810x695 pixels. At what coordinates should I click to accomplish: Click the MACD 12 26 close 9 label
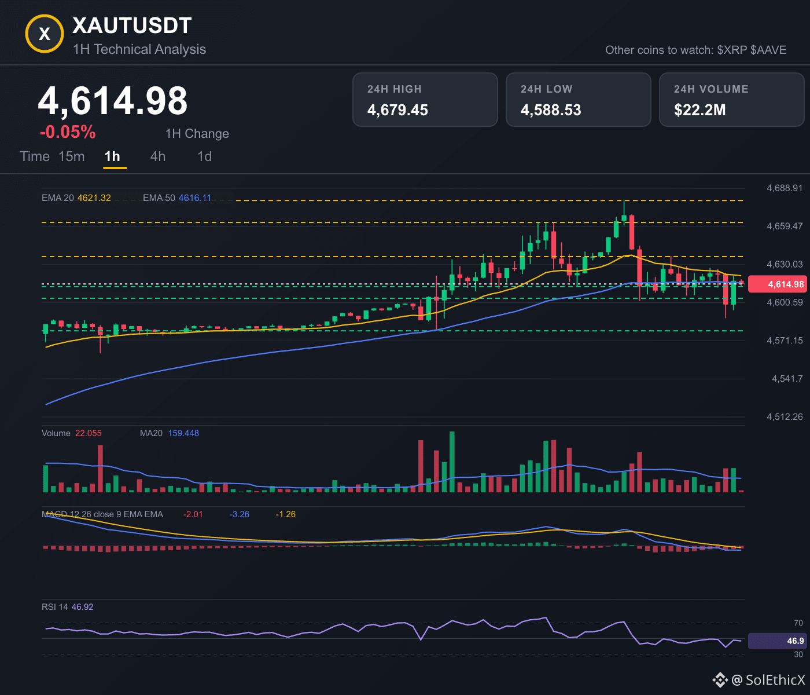coord(102,514)
